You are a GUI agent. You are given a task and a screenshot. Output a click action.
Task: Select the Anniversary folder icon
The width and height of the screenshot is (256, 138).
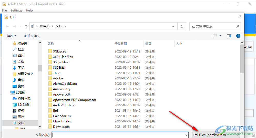click(50, 89)
